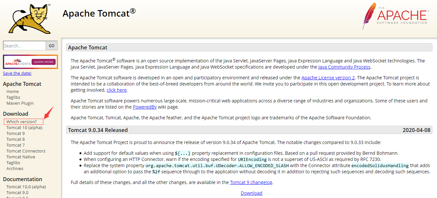Image resolution: width=437 pixels, height=198 pixels.
Task: Open Tomcat Native download link
Action: click(21, 157)
